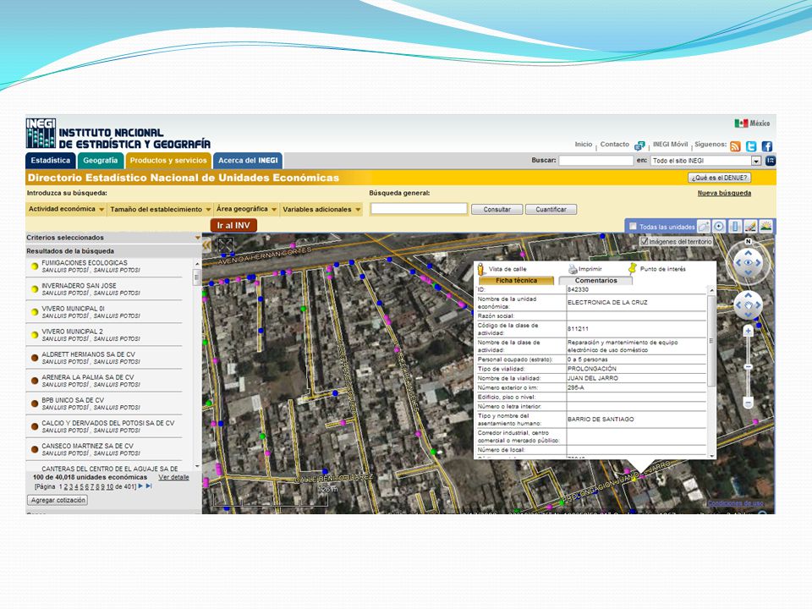This screenshot has width=812, height=609.
Task: Click the INEGI logo in the header
Action: [x=41, y=133]
